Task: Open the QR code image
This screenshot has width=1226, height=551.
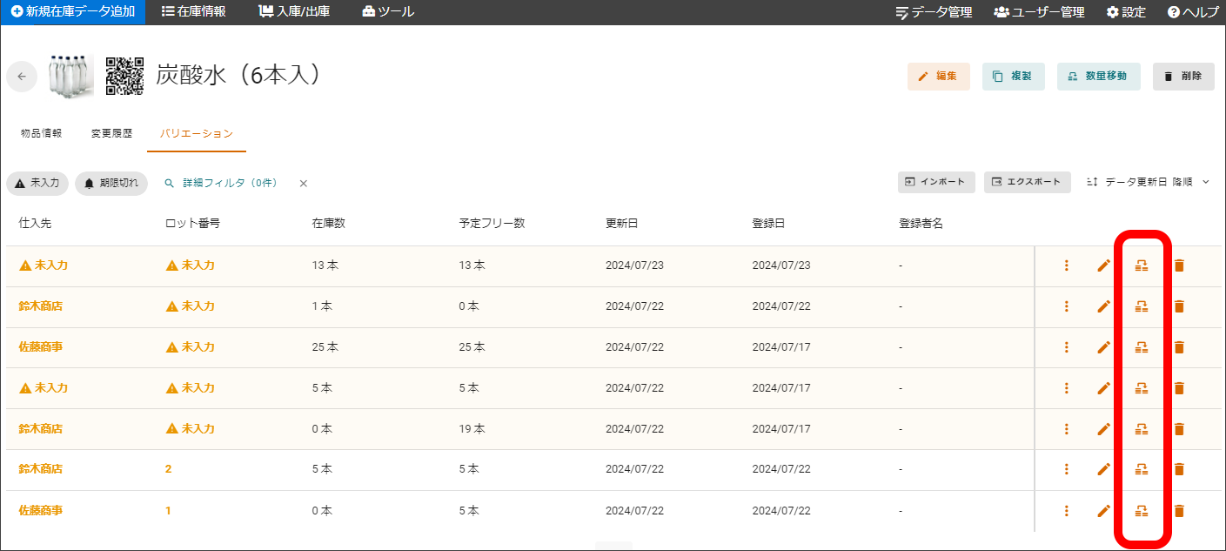Action: tap(124, 76)
